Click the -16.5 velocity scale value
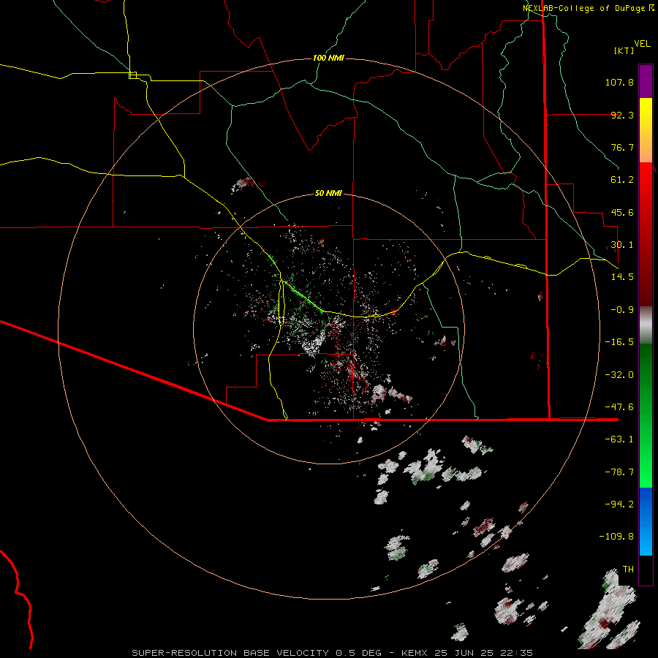The width and height of the screenshot is (658, 658). click(619, 342)
